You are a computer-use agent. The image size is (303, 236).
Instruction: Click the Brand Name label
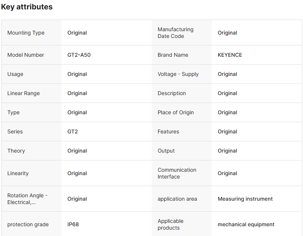[173, 55]
